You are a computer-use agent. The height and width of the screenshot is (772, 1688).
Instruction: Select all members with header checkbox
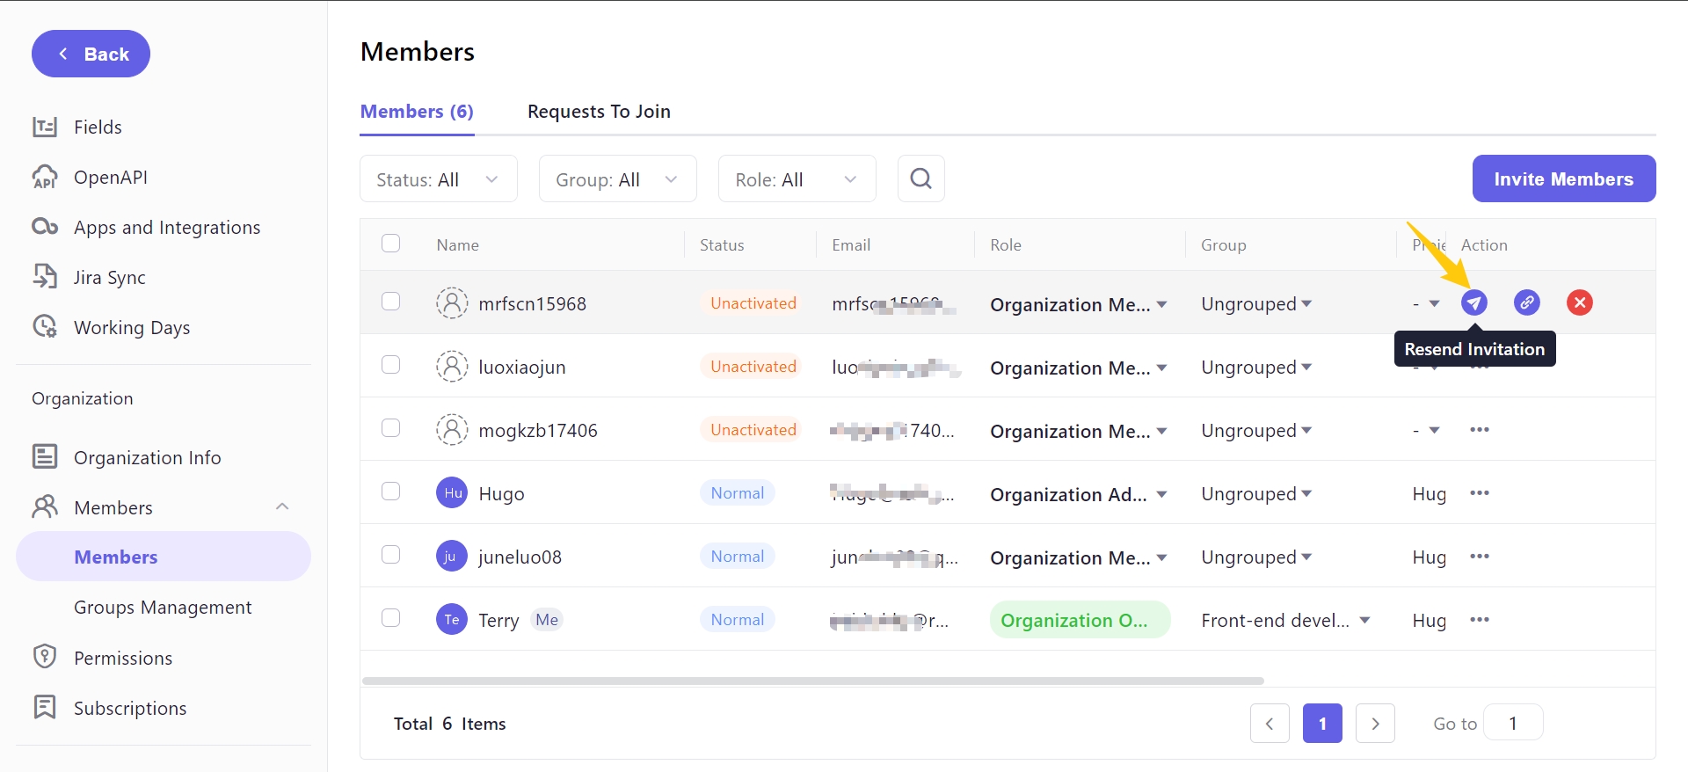point(391,244)
